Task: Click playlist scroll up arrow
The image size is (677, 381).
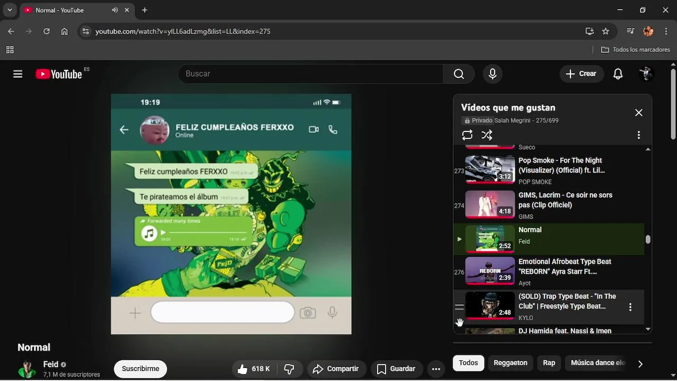Action: click(648, 149)
